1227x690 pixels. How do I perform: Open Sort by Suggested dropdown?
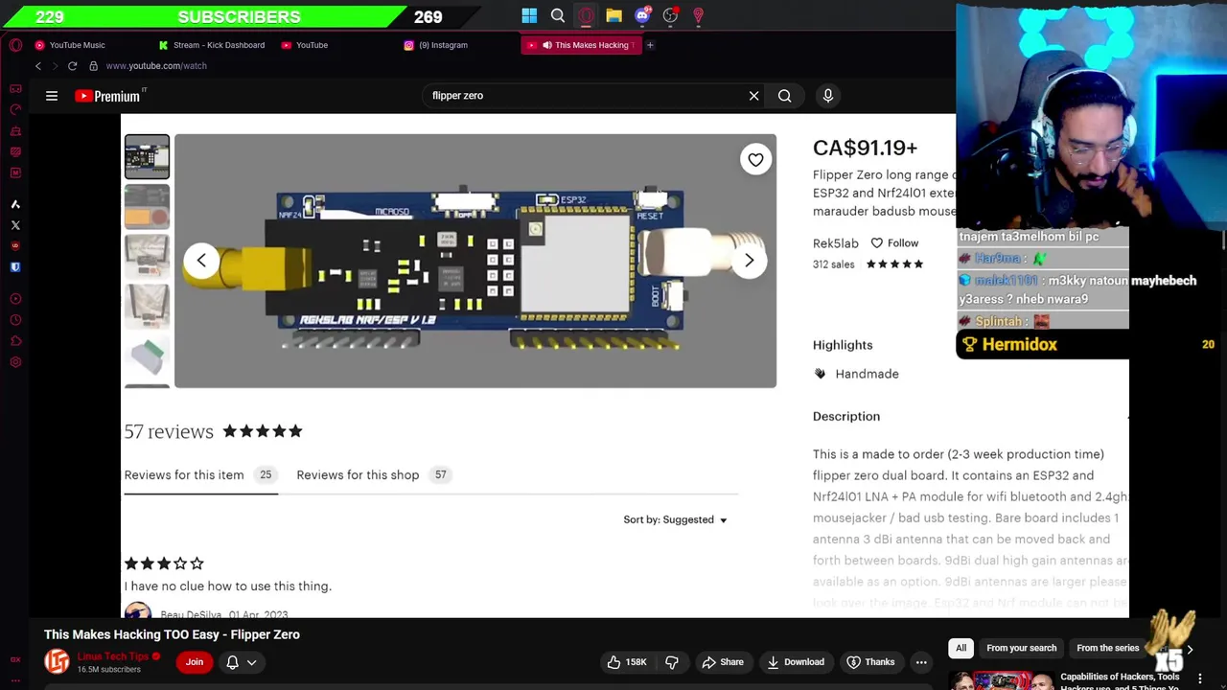(x=675, y=519)
